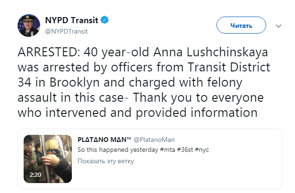295x193 pixels.
Task: Click the word ARRESTED in the tweet
Action: click(x=49, y=53)
